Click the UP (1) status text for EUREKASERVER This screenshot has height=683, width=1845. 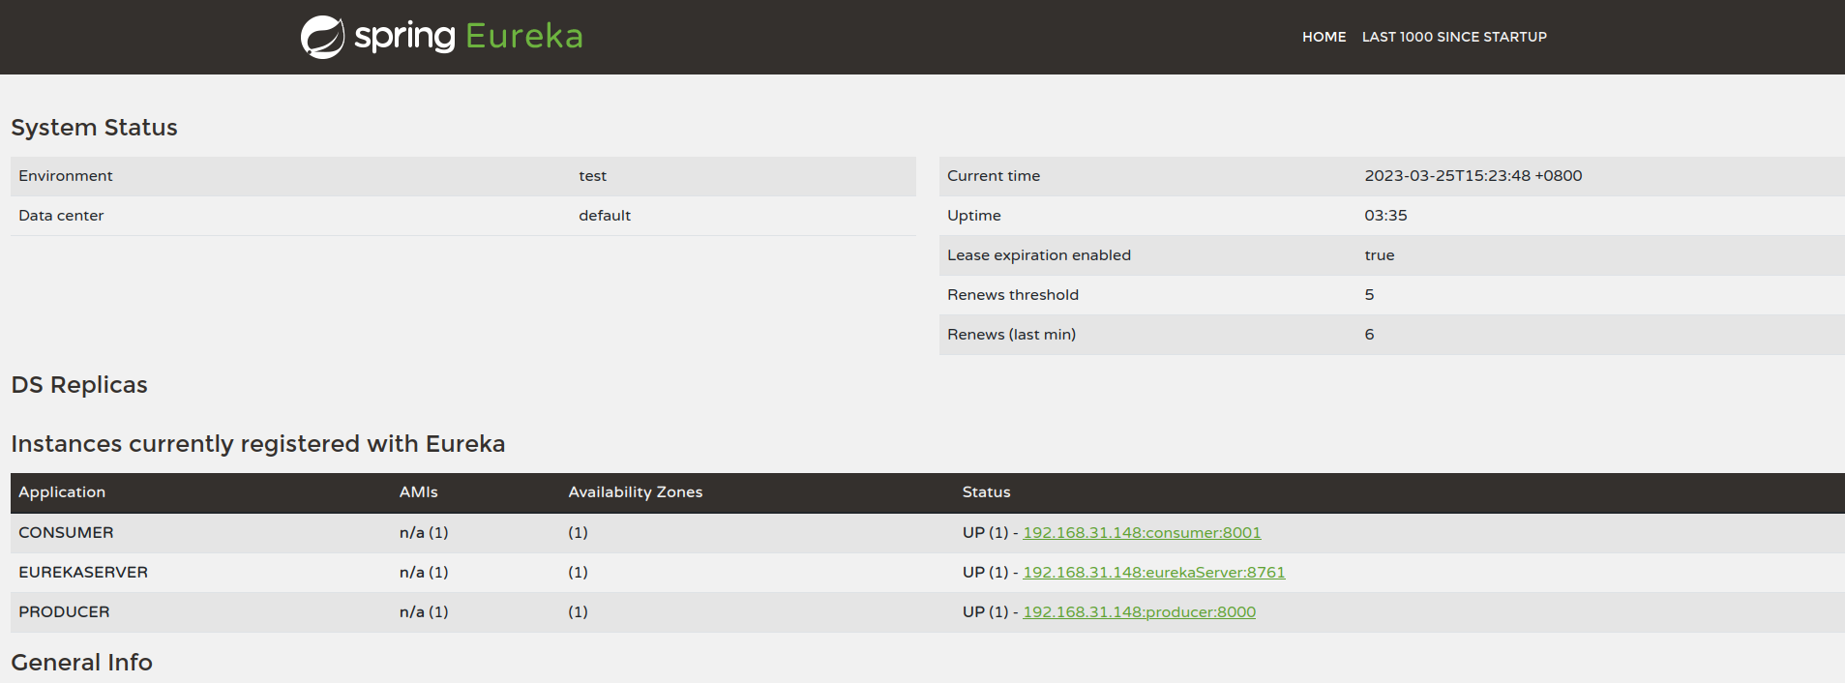(x=985, y=573)
